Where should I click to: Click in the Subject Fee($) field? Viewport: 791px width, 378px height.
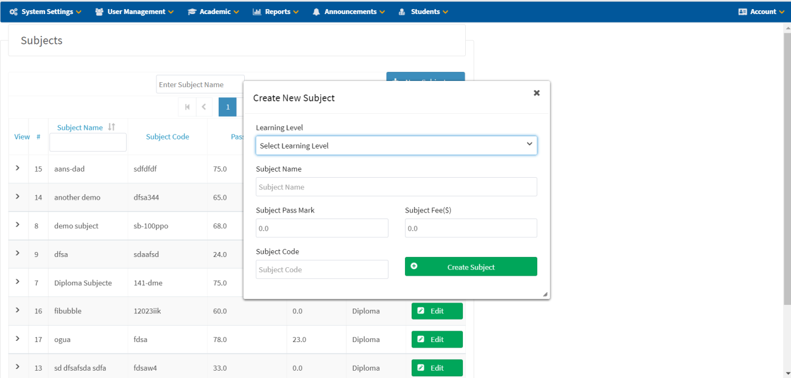[471, 228]
